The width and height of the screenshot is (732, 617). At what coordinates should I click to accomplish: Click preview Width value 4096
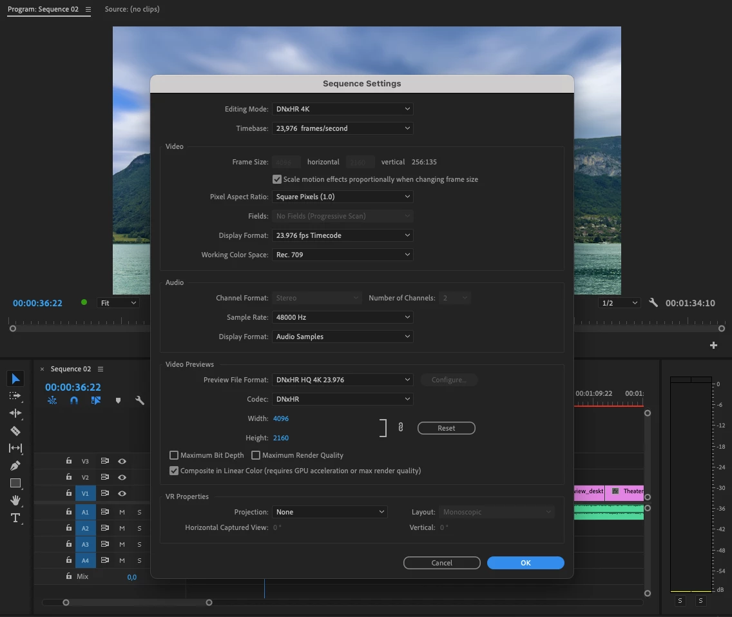pyautogui.click(x=280, y=418)
